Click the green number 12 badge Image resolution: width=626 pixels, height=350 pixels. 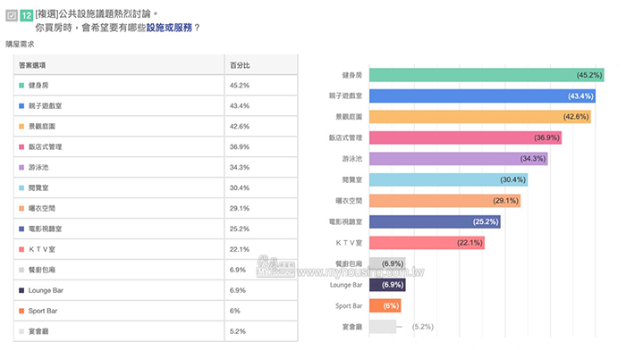(26, 15)
